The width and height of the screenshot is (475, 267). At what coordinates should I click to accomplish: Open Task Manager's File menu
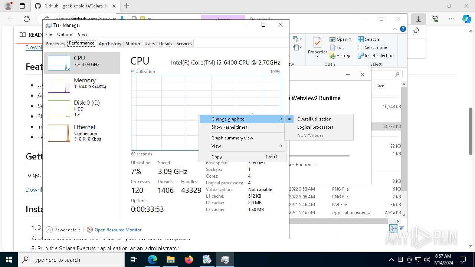pyautogui.click(x=49, y=34)
